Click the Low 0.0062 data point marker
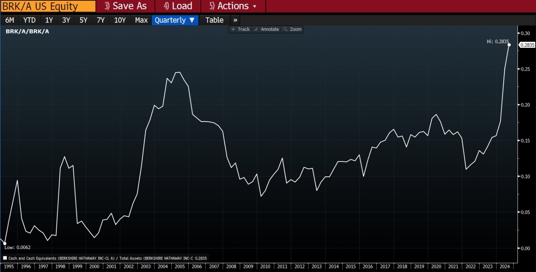 coord(5,243)
